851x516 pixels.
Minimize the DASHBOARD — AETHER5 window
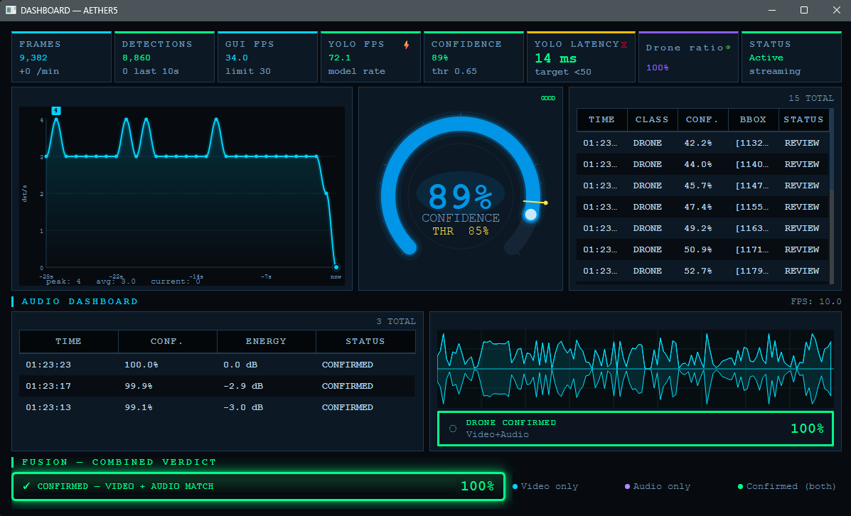[772, 11]
